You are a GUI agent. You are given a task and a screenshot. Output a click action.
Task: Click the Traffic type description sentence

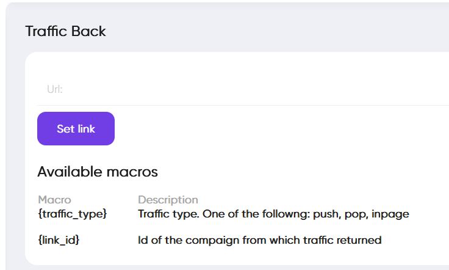[x=273, y=214]
